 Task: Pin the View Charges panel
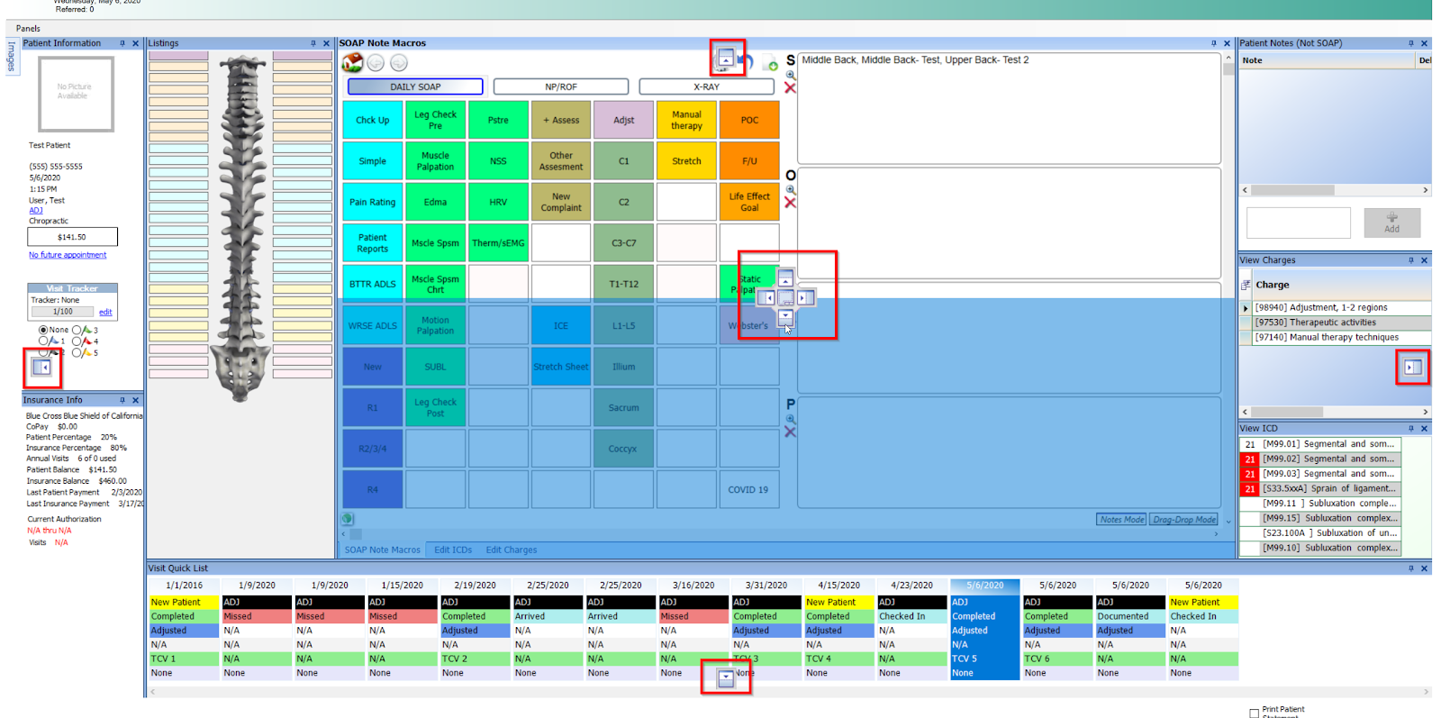click(x=1410, y=260)
